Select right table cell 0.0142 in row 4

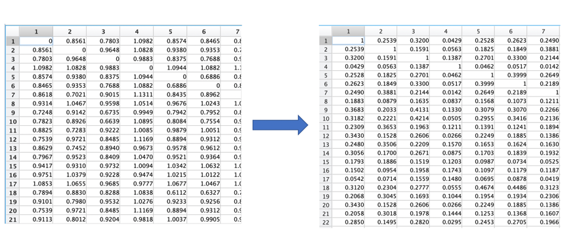tap(543, 66)
